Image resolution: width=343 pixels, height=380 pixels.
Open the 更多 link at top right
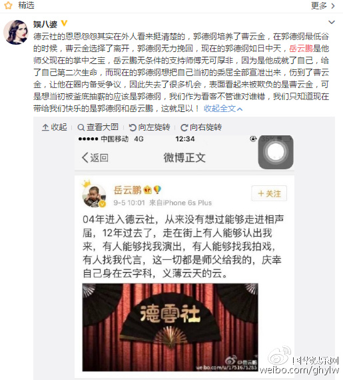[323, 5]
